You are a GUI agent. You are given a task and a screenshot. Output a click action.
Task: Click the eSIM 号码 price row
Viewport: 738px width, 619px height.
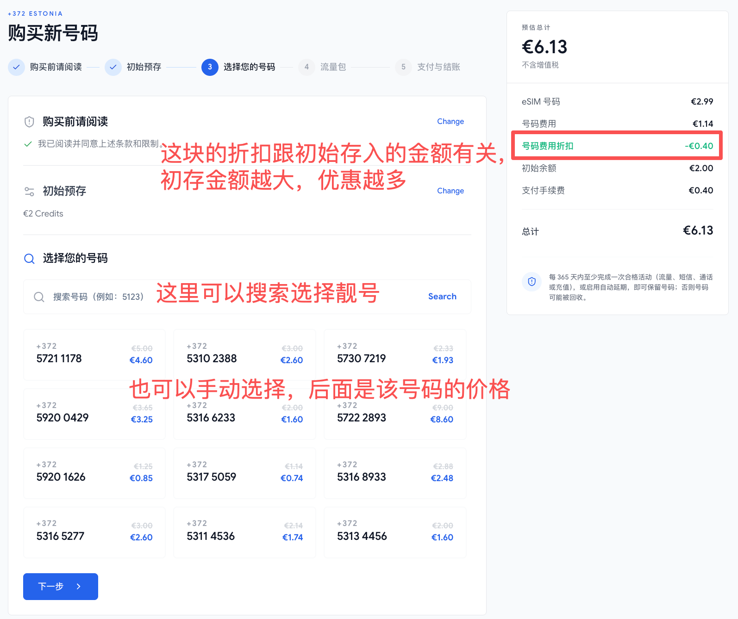tap(617, 101)
